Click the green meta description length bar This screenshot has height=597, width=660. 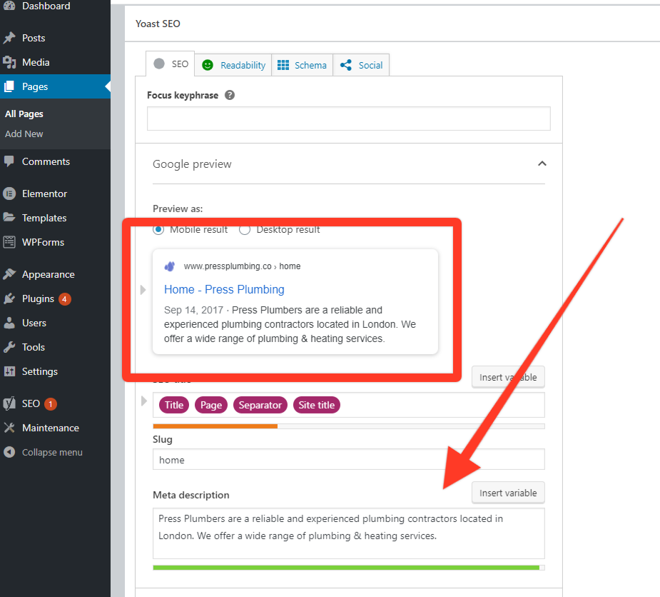point(346,568)
